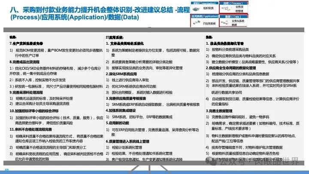
Task: Click the slide title starting with 八、采购到付款
Action: click(x=100, y=9)
